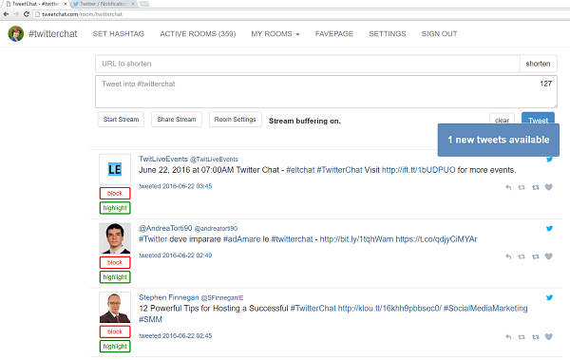Block the AndreaTorti90 user
Image resolution: width=570 pixels, height=360 pixels.
(115, 262)
